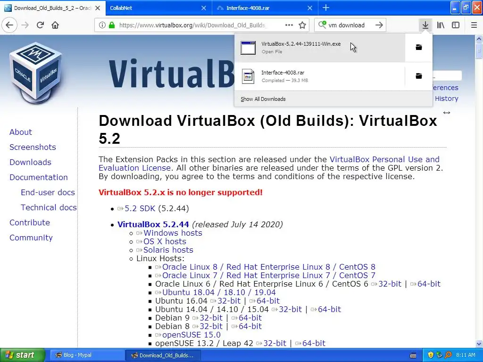The image size is (483, 362).
Task: Reload the current page
Action: click(x=40, y=25)
